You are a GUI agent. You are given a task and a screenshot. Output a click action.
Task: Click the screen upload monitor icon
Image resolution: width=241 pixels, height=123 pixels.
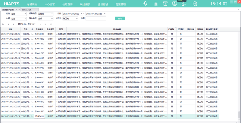coord(175,4)
